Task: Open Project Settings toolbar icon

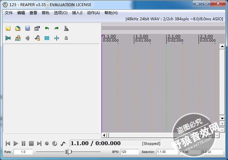Action: coord(37,28)
